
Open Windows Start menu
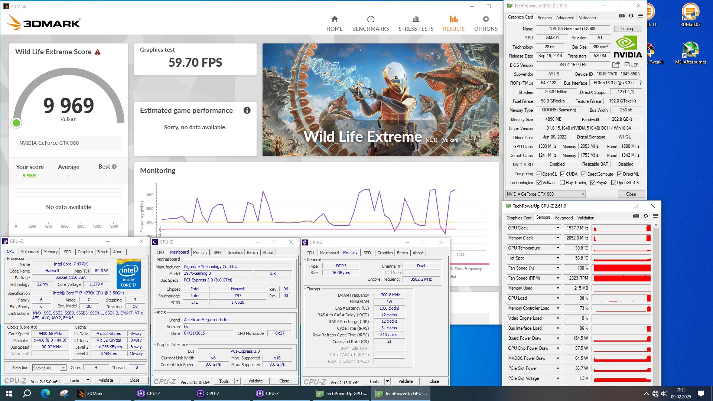[9, 394]
